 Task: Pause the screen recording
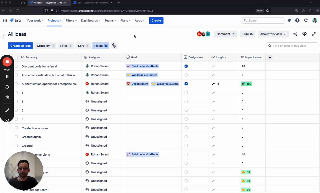[7, 77]
